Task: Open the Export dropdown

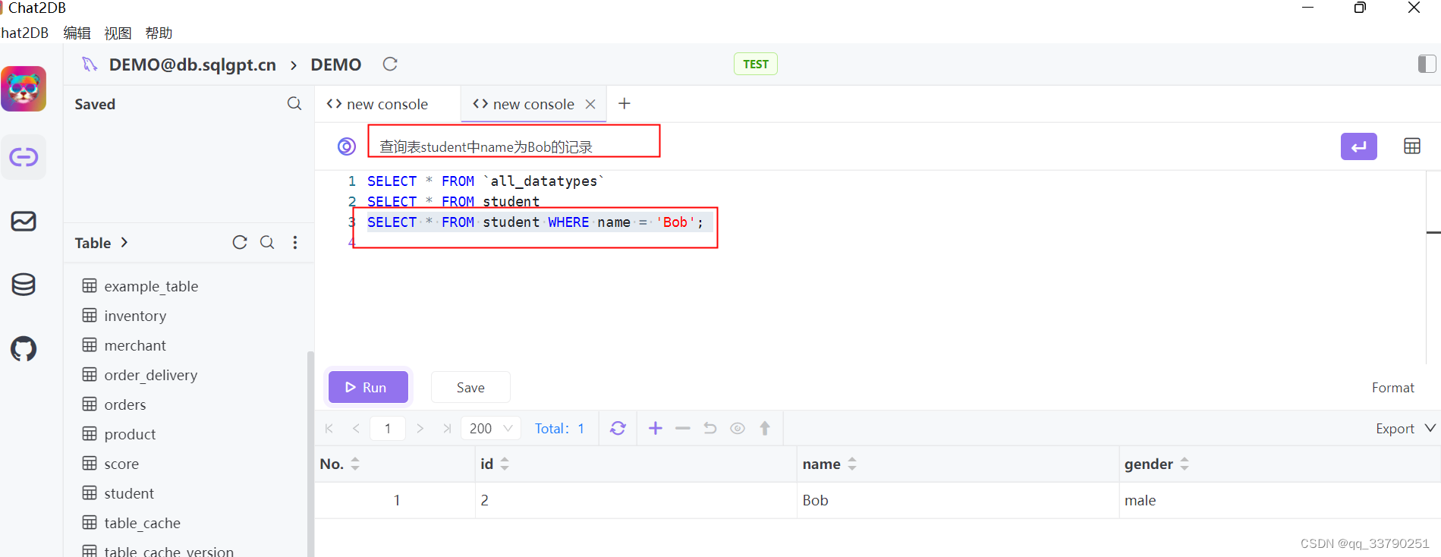Action: click(1405, 429)
